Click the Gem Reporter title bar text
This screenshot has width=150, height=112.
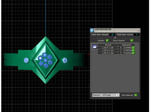103,30
